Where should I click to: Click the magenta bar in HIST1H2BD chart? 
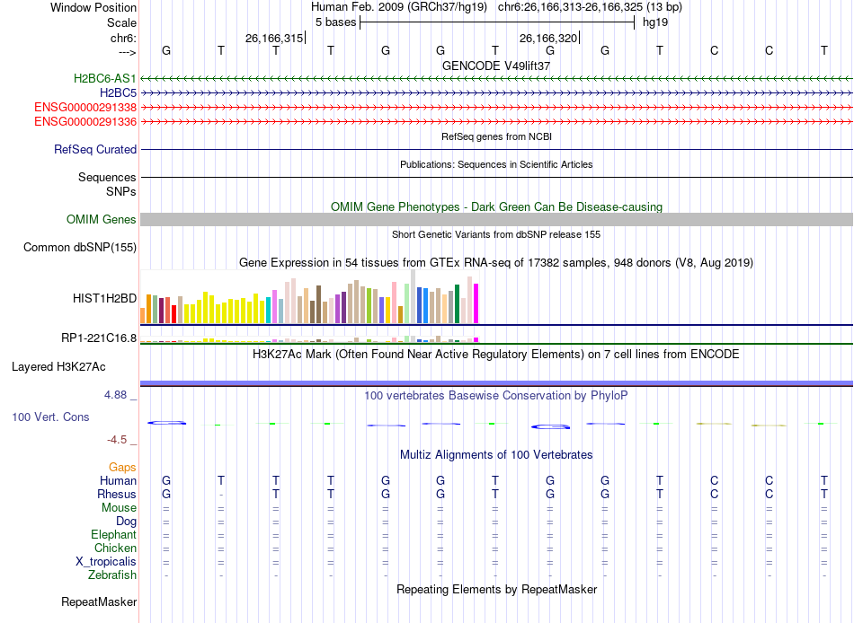pyautogui.click(x=476, y=303)
